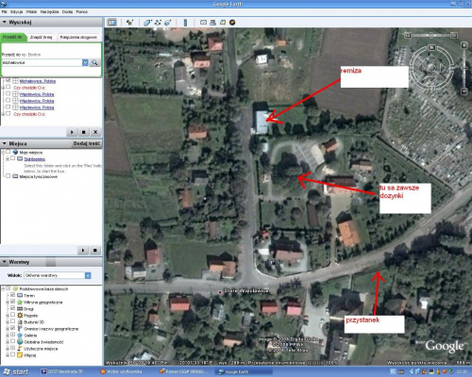Select the Ruler tool in toolbar
Viewport: 472px width, 377px height.
[185, 23]
